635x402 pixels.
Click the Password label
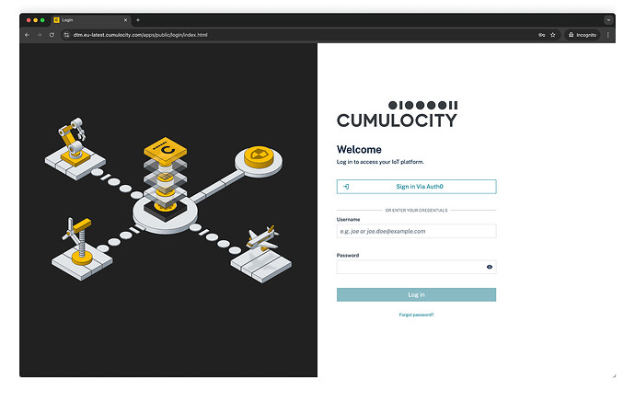pos(348,256)
